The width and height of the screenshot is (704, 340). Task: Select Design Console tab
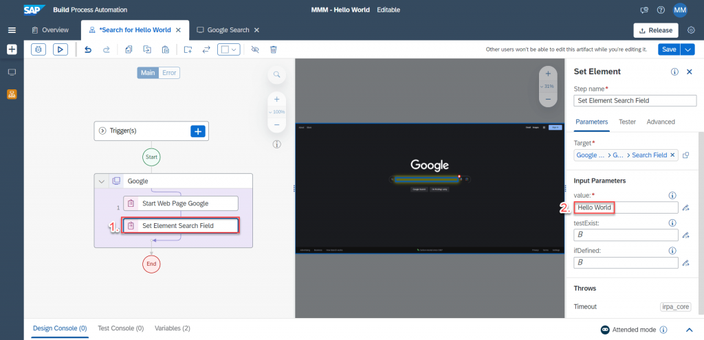(60, 328)
